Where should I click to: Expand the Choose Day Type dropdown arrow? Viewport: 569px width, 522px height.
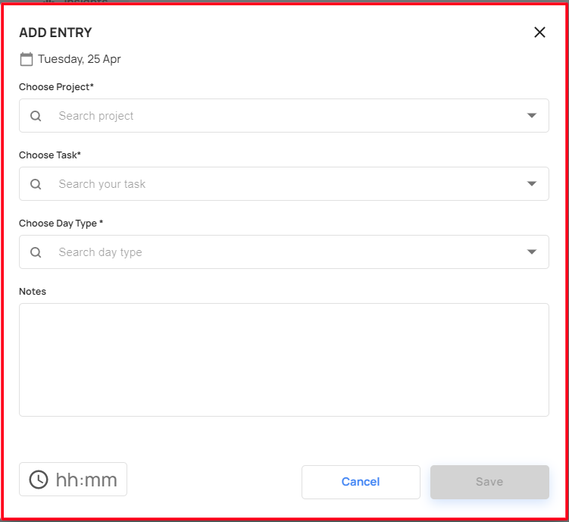[532, 252]
